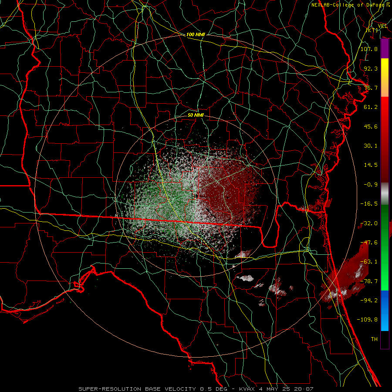Click the -109.8 velocity scale value

367,320
